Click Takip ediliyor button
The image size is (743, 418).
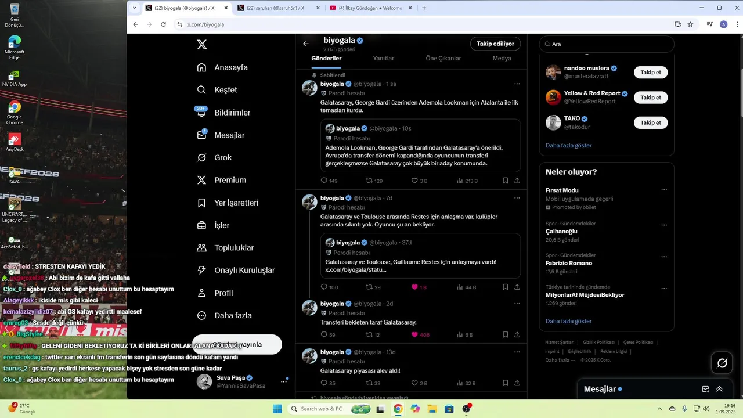coord(495,44)
